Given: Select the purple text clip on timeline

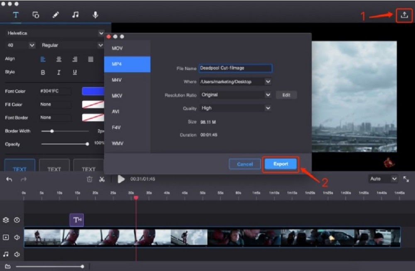Looking at the screenshot, I should coord(77,220).
